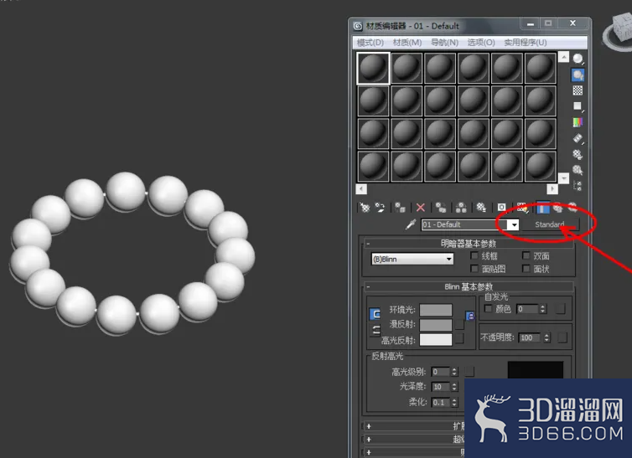Click the 不透明度 spinner arrows
This screenshot has height=458, width=632.
click(x=547, y=337)
